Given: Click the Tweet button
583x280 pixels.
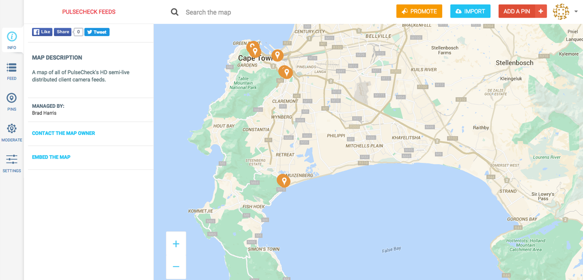Looking at the screenshot, I should [97, 32].
